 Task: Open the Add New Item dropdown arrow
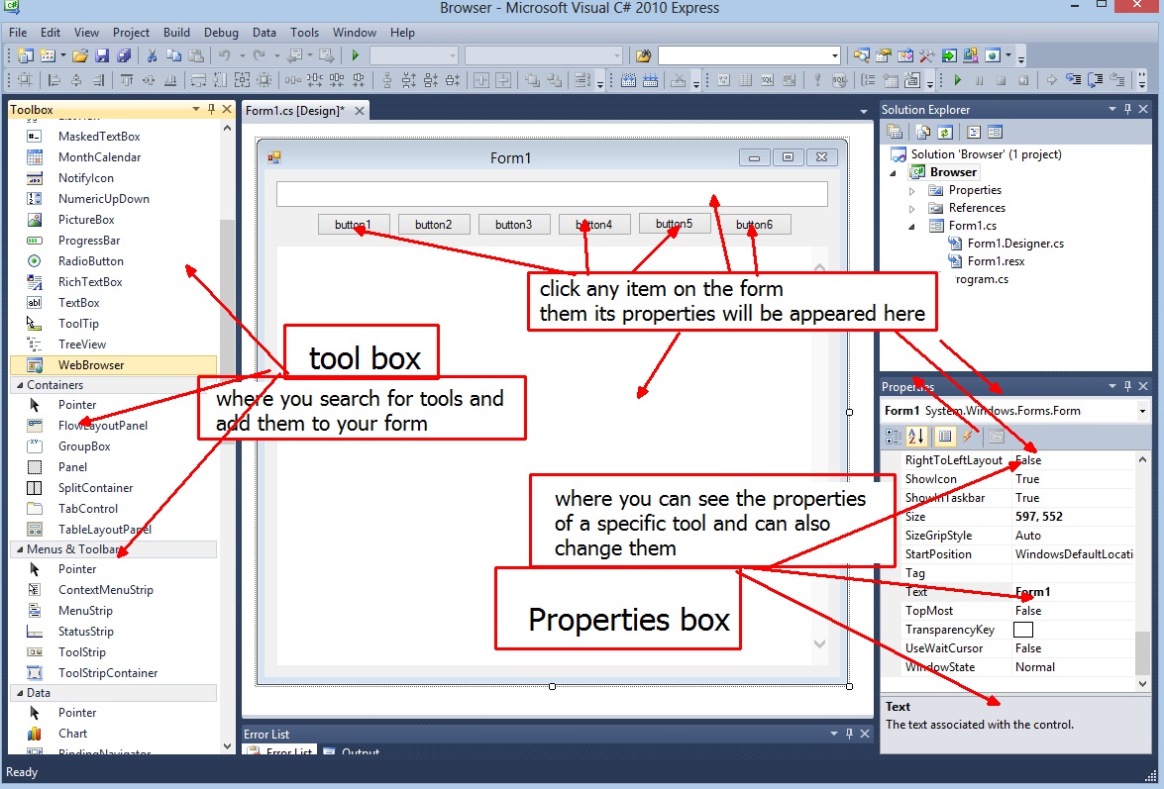[63, 55]
